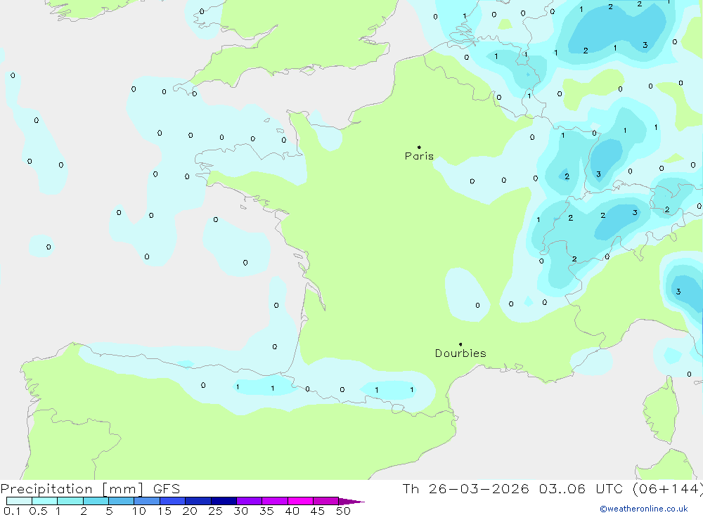Select the black dot marking Dourbies
The width and height of the screenshot is (703, 515).
click(x=460, y=344)
